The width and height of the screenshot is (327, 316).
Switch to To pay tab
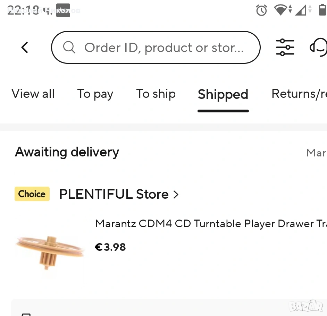(x=95, y=94)
